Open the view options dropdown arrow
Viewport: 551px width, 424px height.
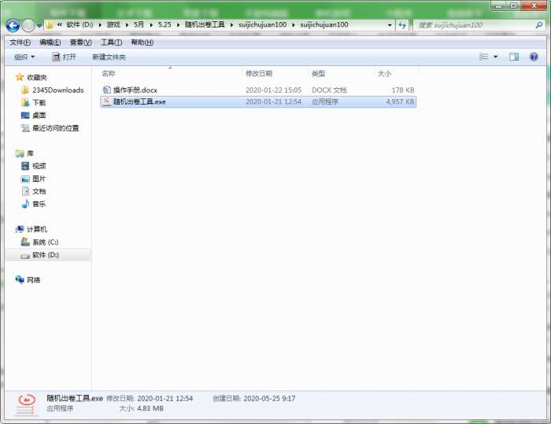[x=495, y=57]
